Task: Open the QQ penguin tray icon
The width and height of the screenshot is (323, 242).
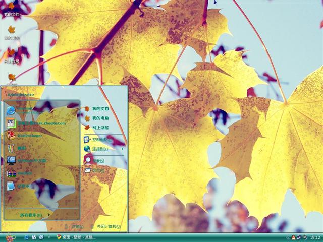Action: 294,237
